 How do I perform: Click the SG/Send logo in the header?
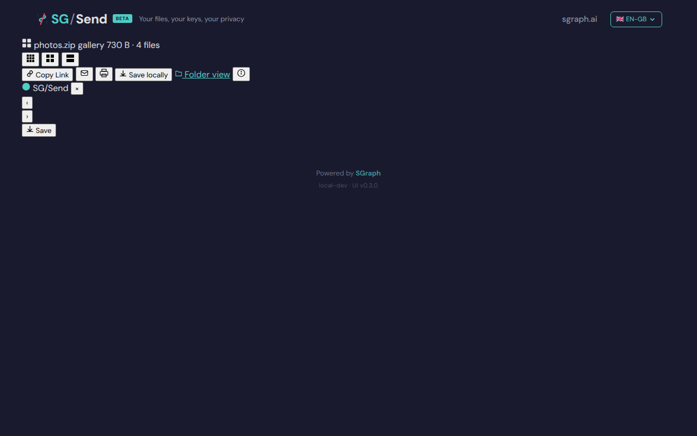73,19
